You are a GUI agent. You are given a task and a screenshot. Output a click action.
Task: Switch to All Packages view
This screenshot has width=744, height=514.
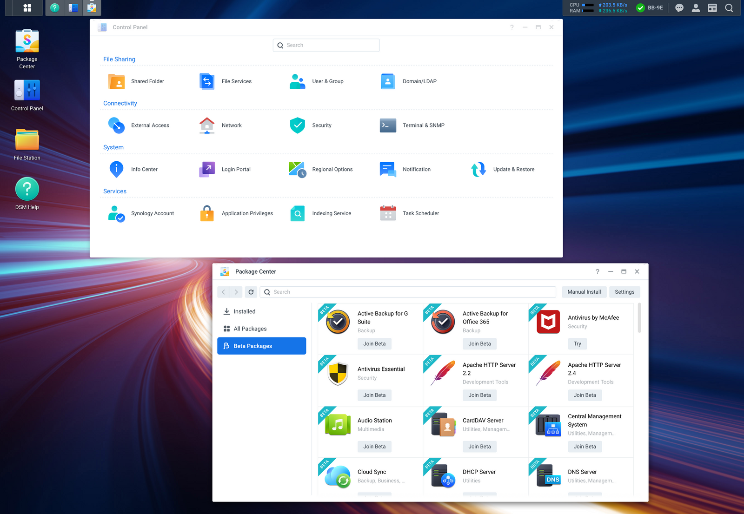click(250, 329)
